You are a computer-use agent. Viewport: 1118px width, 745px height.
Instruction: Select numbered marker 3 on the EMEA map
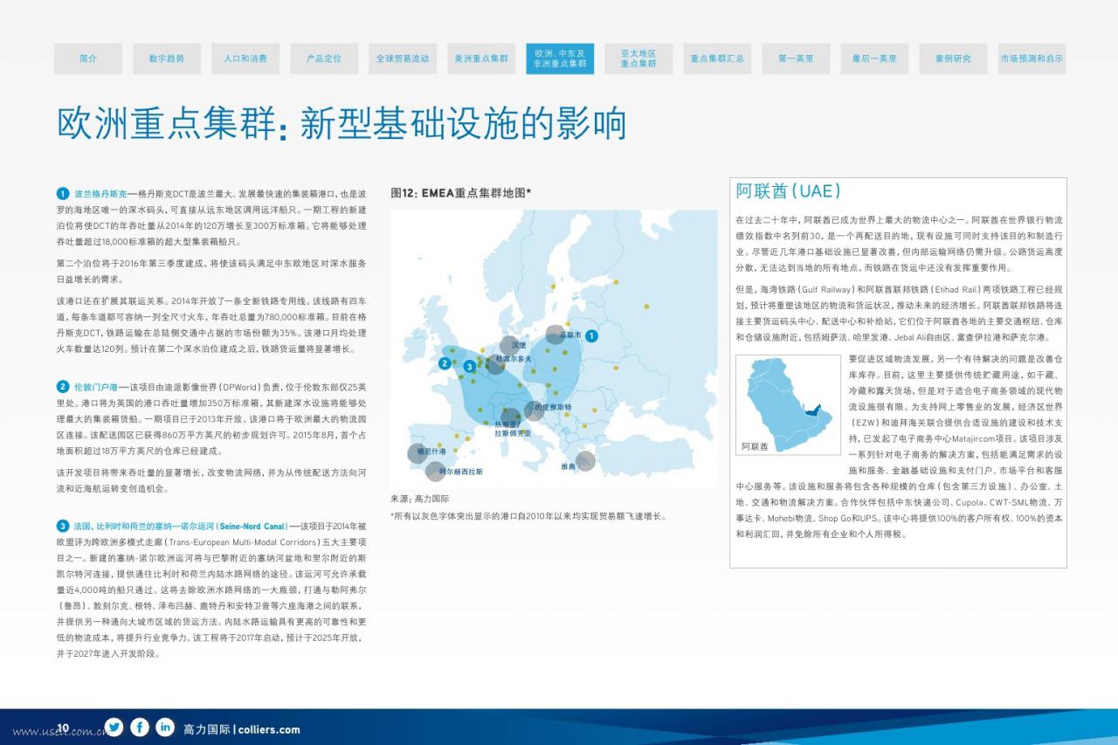point(470,367)
